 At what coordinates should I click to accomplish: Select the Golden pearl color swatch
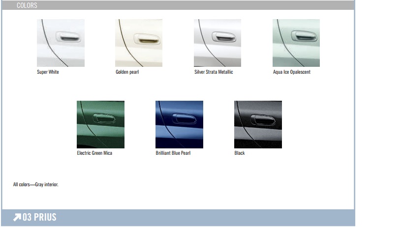click(139, 43)
